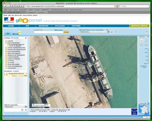Click the edit favorite place pencil icon
152x121 pixels.
tap(112, 32)
